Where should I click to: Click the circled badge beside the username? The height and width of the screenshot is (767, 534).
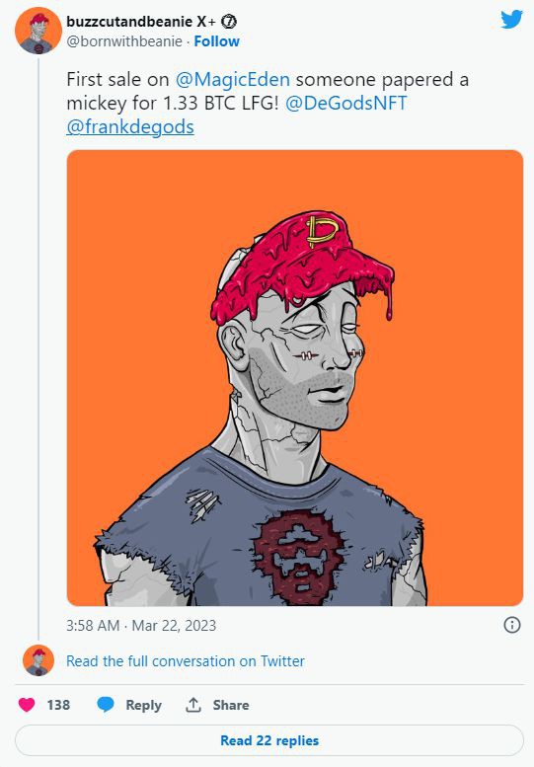(x=229, y=22)
